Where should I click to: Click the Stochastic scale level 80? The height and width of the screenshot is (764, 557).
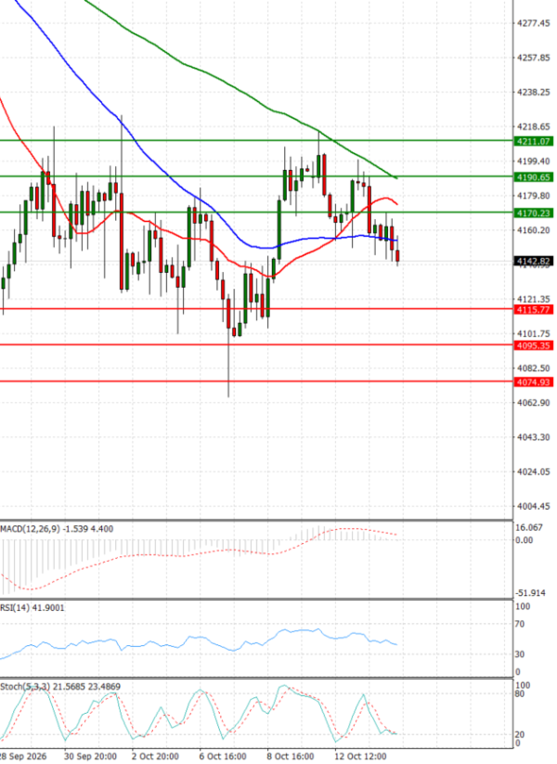tap(521, 693)
